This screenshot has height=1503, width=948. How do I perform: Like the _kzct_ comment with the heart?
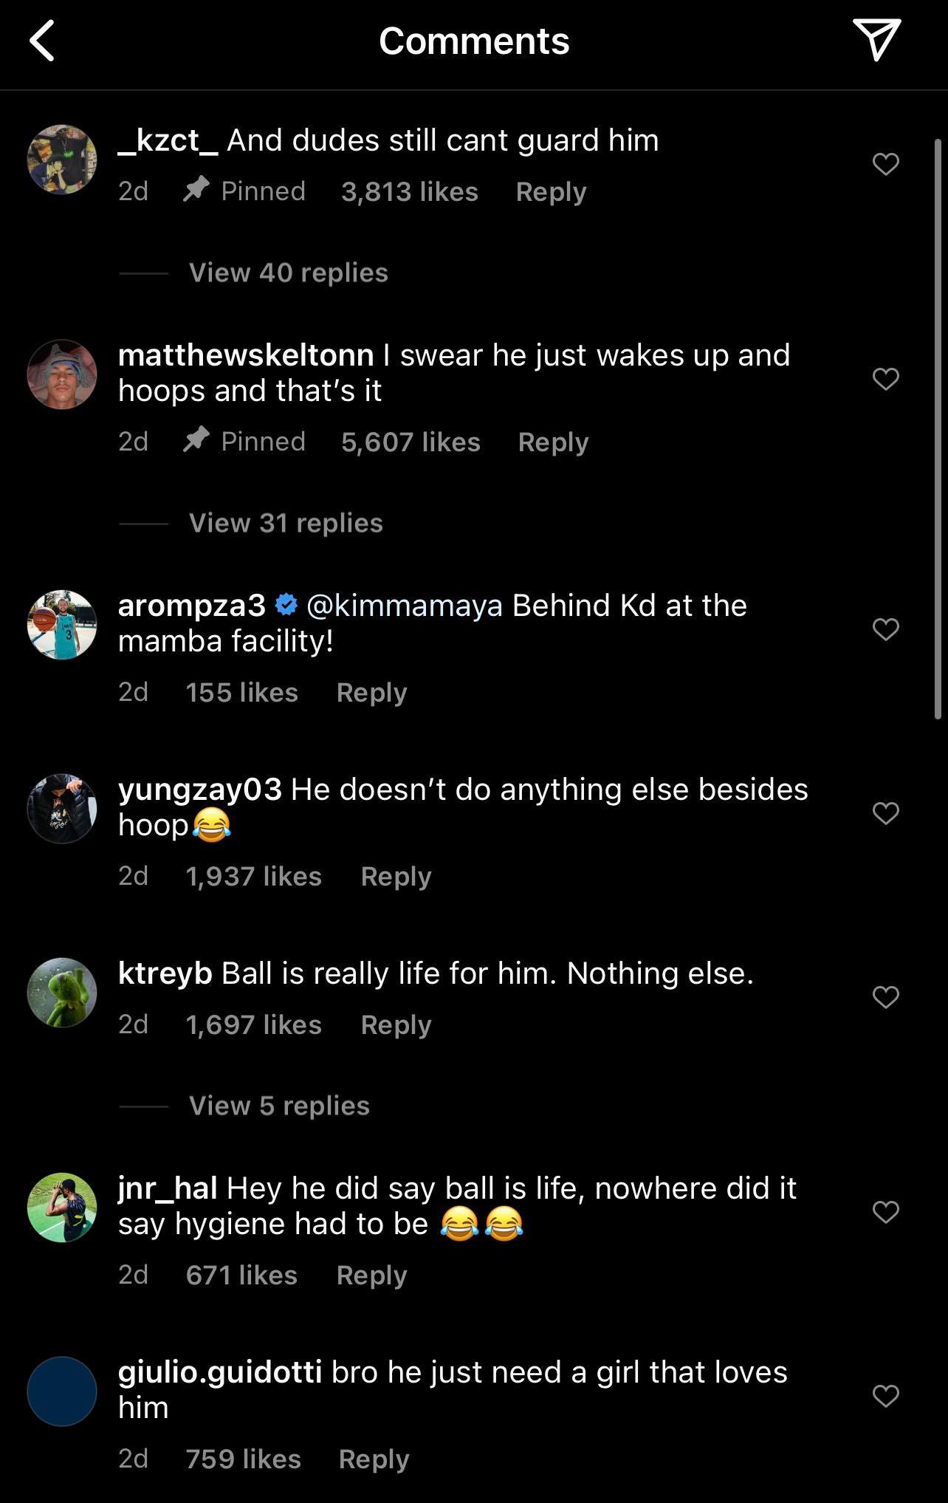(x=885, y=164)
